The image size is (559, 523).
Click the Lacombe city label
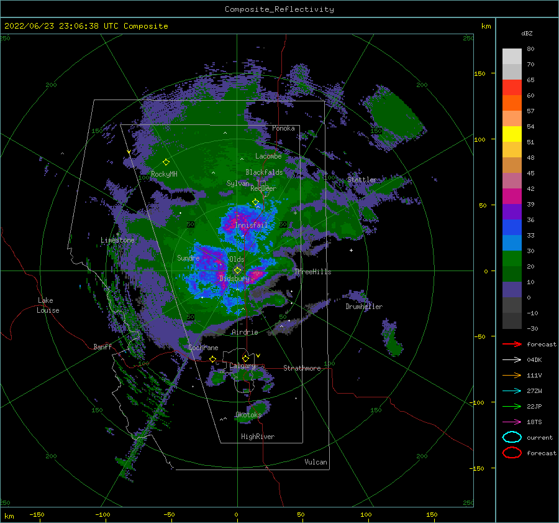coord(268,156)
